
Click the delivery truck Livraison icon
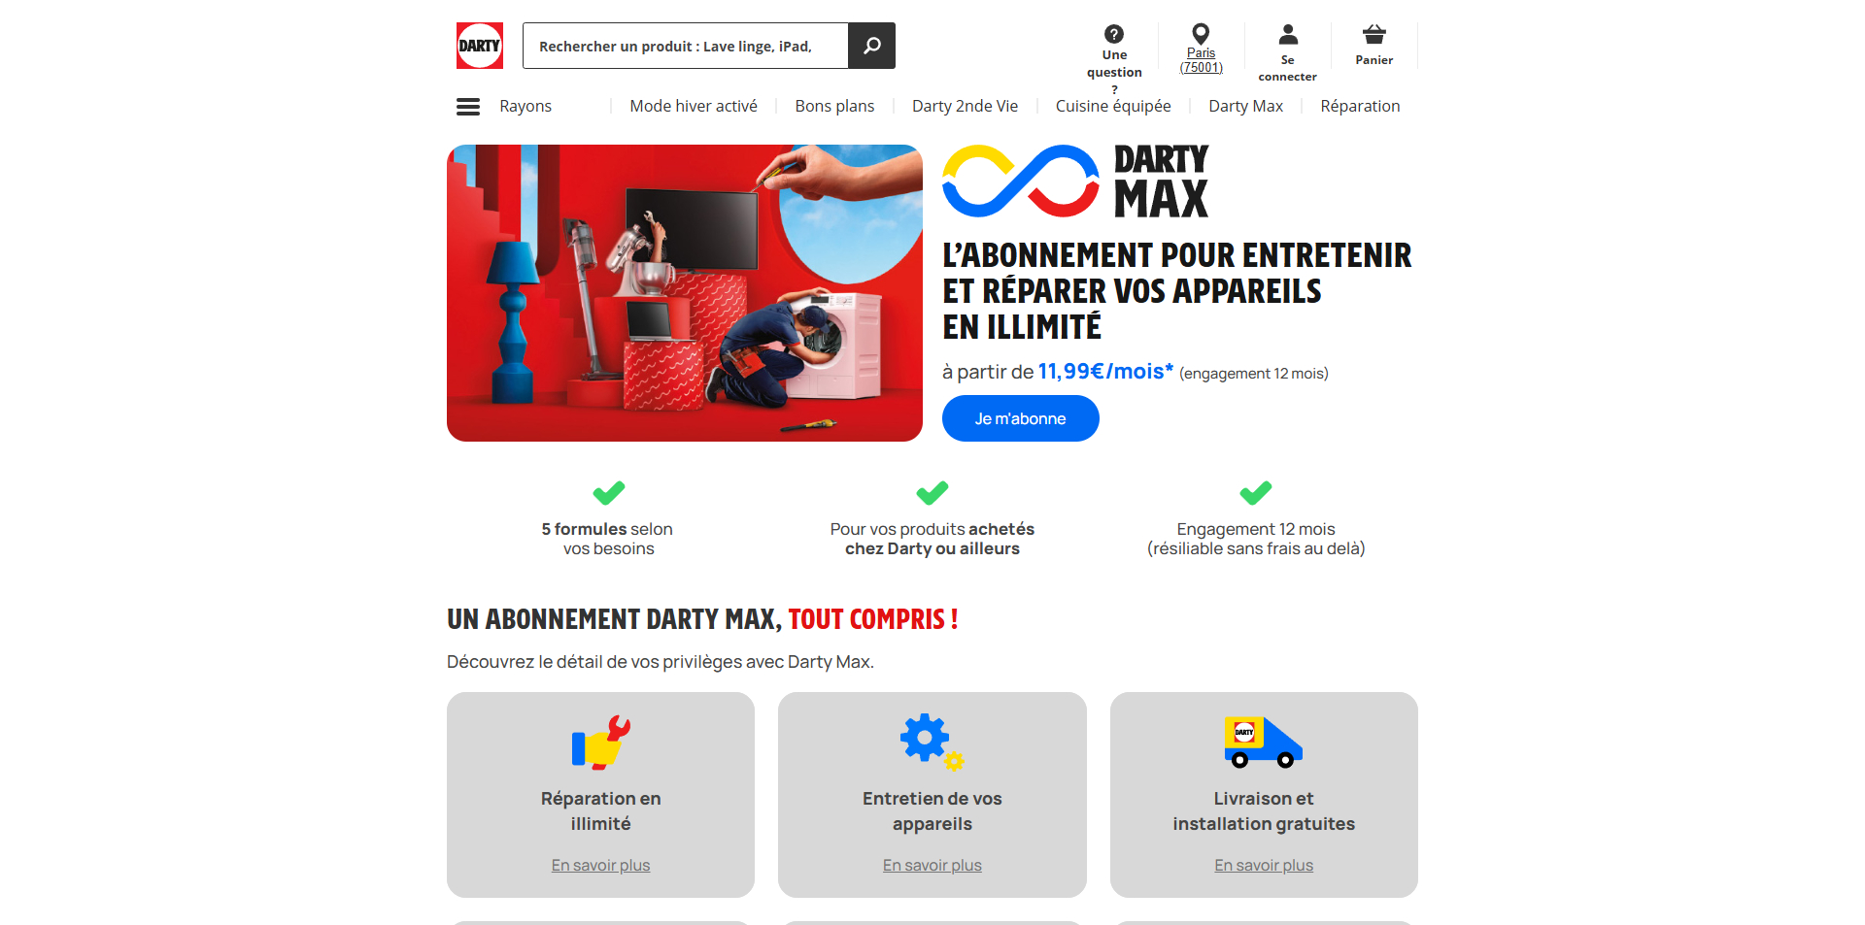(x=1263, y=743)
